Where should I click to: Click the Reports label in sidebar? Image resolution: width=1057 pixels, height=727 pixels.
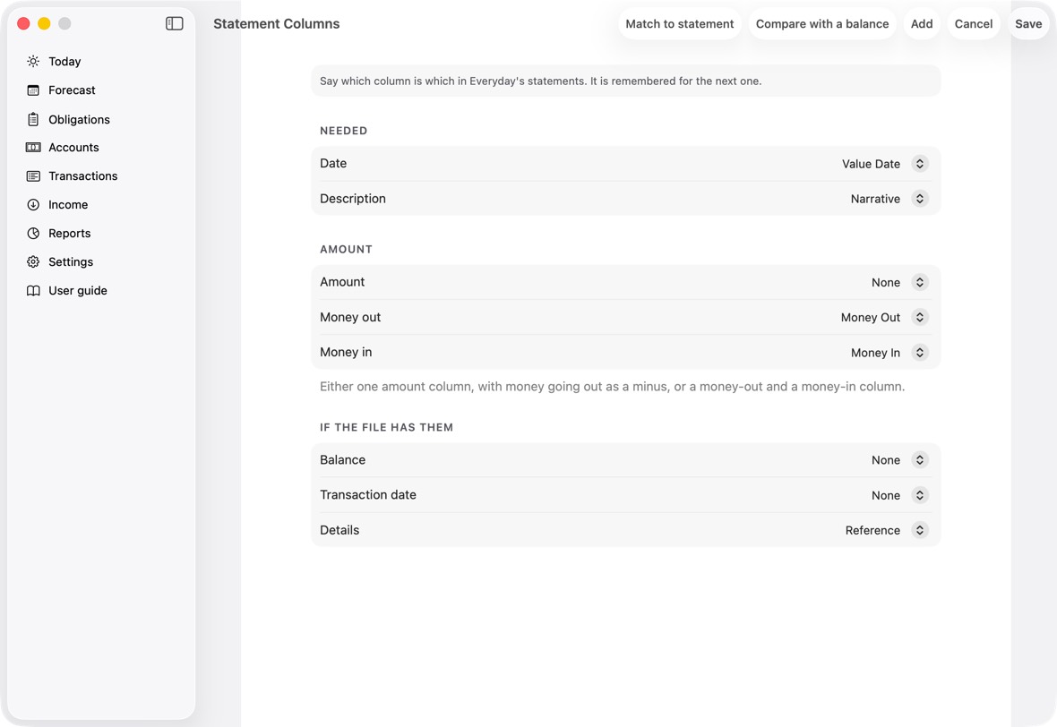[x=70, y=233]
